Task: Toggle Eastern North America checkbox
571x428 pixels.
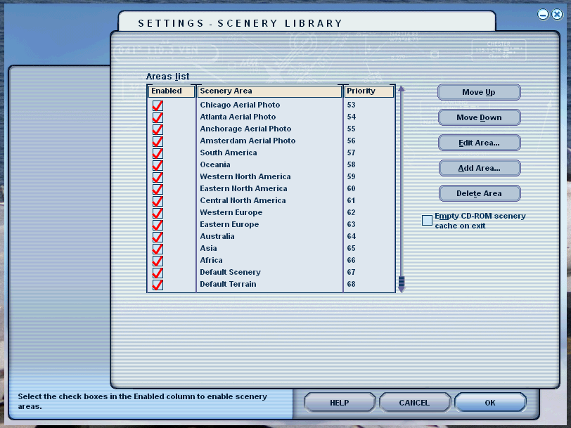Action: tap(158, 189)
